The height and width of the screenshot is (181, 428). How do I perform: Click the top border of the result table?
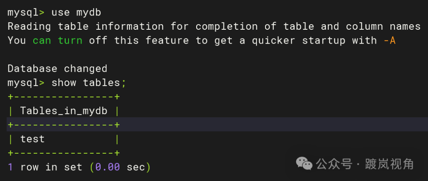63,97
